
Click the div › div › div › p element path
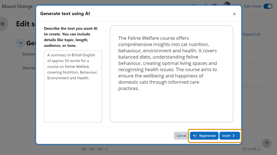tap(95, 149)
